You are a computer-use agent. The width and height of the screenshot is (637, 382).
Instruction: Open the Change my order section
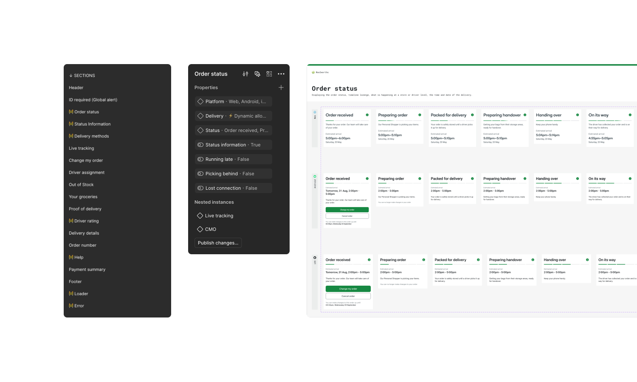click(86, 160)
